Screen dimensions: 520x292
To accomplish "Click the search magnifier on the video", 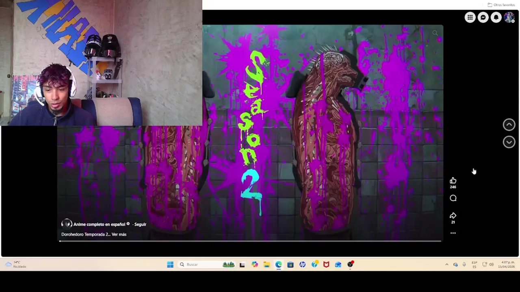I will [435, 33].
